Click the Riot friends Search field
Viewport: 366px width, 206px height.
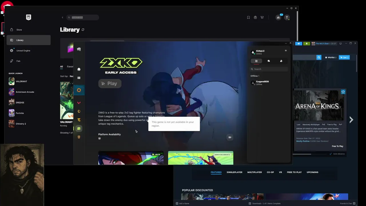pyautogui.click(x=269, y=69)
